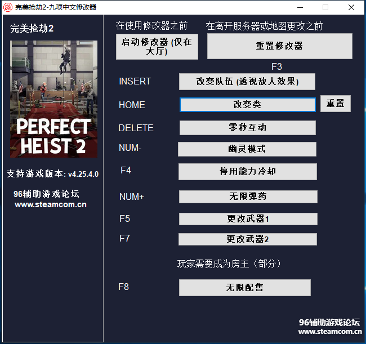Viewport: 366px width, 344px height.
Task: Click bottom-right www.steamcom.cn watermark link
Action: tap(330, 332)
